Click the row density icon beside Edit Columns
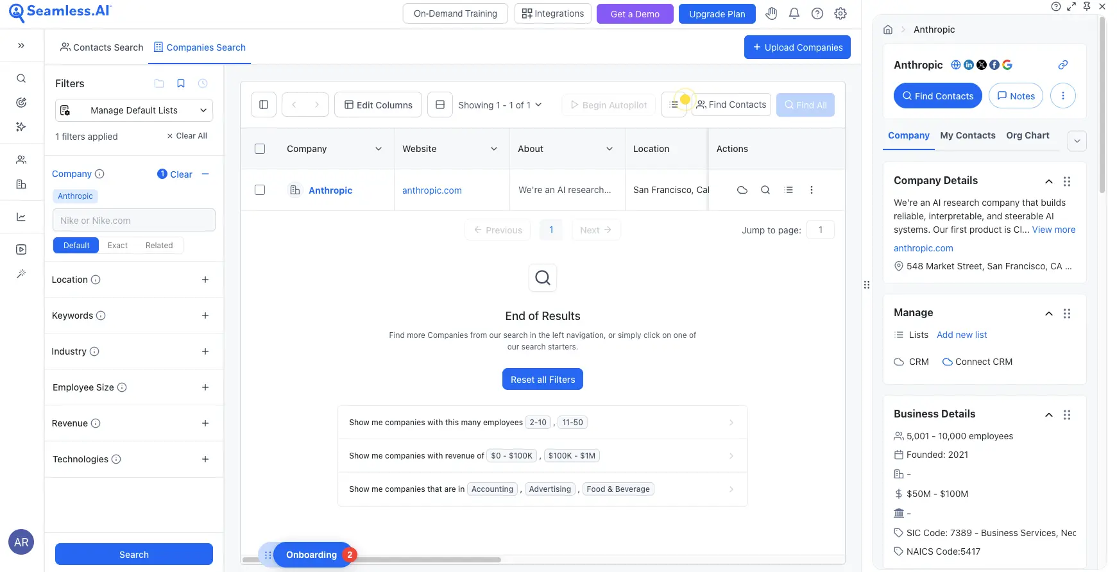The image size is (1117, 572). pos(440,105)
